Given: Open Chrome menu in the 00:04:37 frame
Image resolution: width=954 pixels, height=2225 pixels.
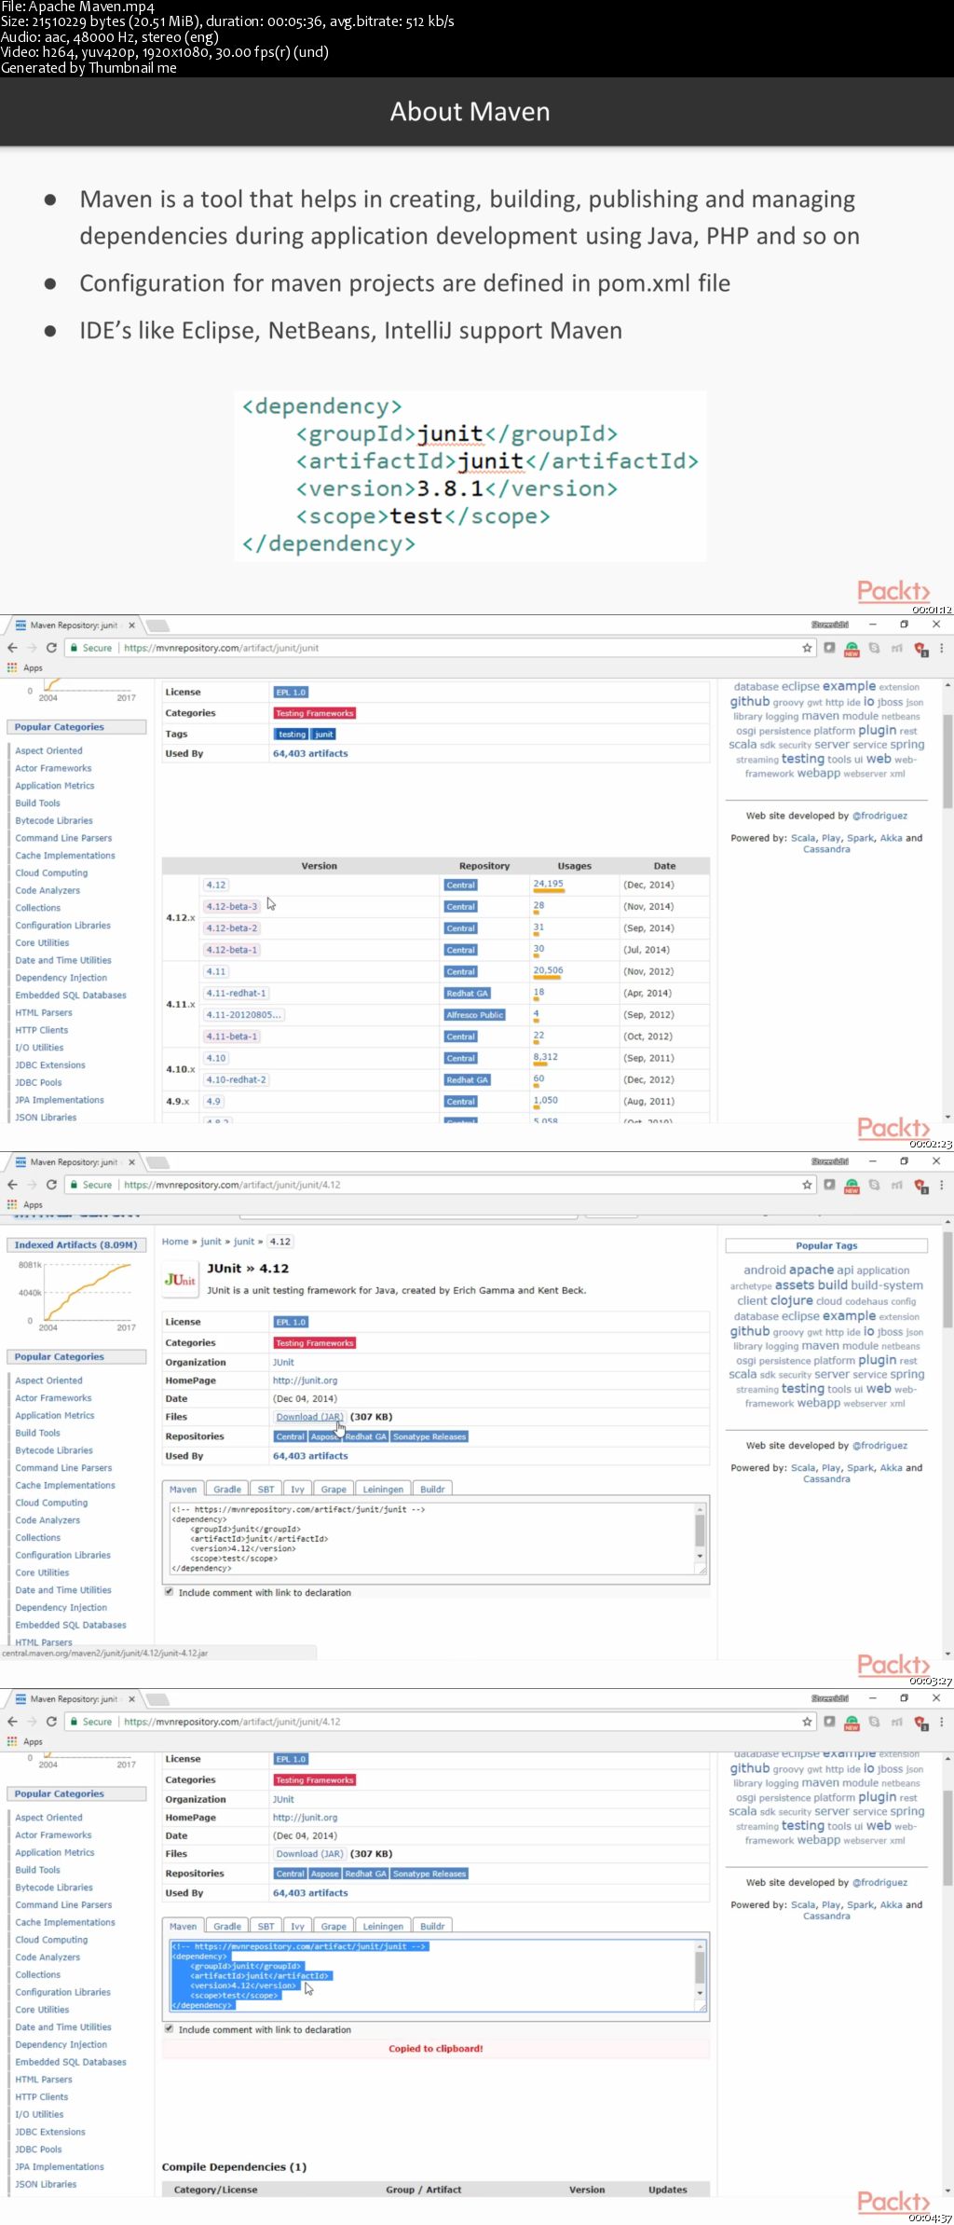Looking at the screenshot, I should click(x=942, y=1722).
